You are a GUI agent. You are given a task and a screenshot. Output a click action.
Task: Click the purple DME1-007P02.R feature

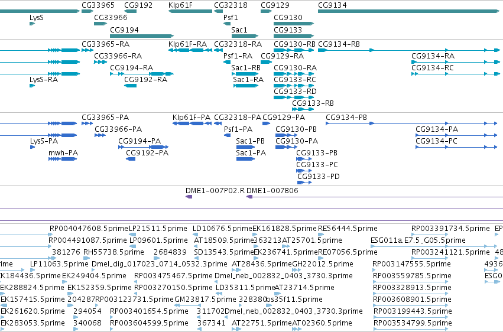(189, 197)
